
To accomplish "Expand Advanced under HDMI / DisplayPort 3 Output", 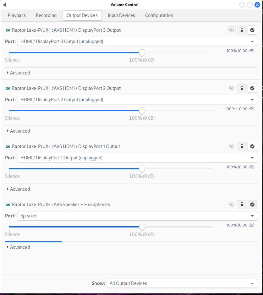I will point(18,73).
